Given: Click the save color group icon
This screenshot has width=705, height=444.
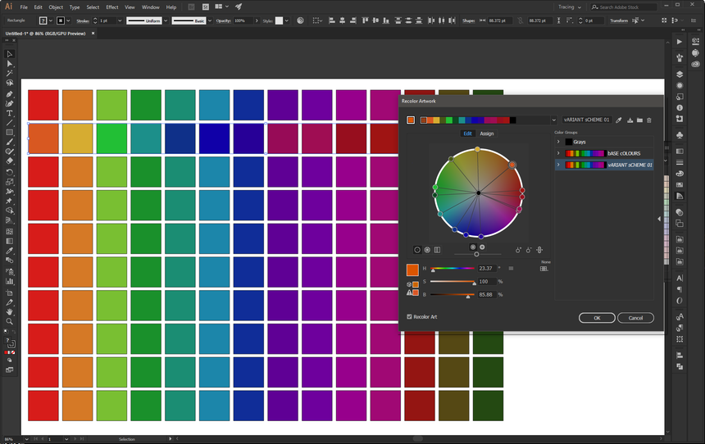Looking at the screenshot, I should [630, 120].
